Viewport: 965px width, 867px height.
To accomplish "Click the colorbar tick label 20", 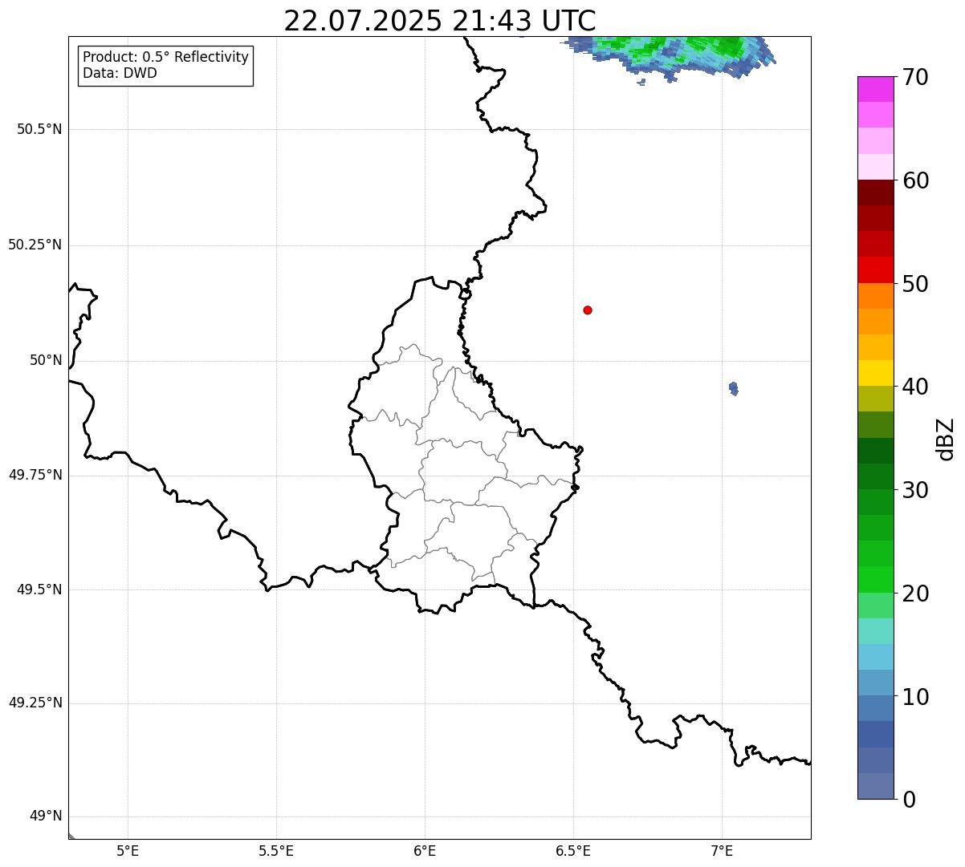I will [x=915, y=594].
